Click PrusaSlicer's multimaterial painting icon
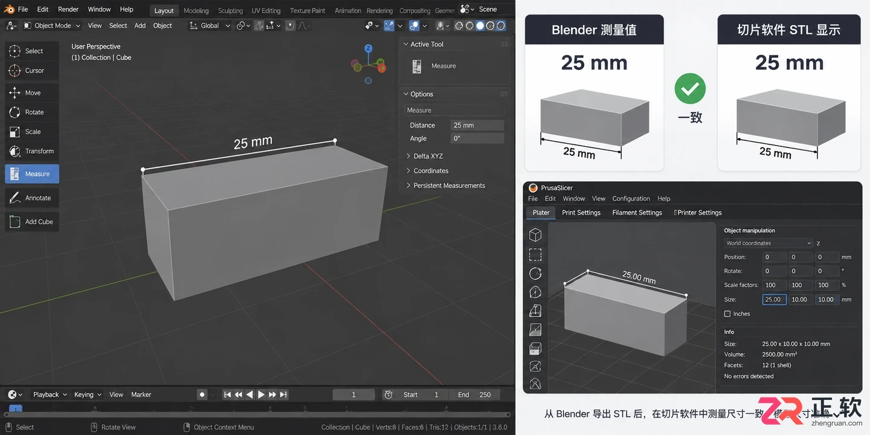 tap(535, 366)
